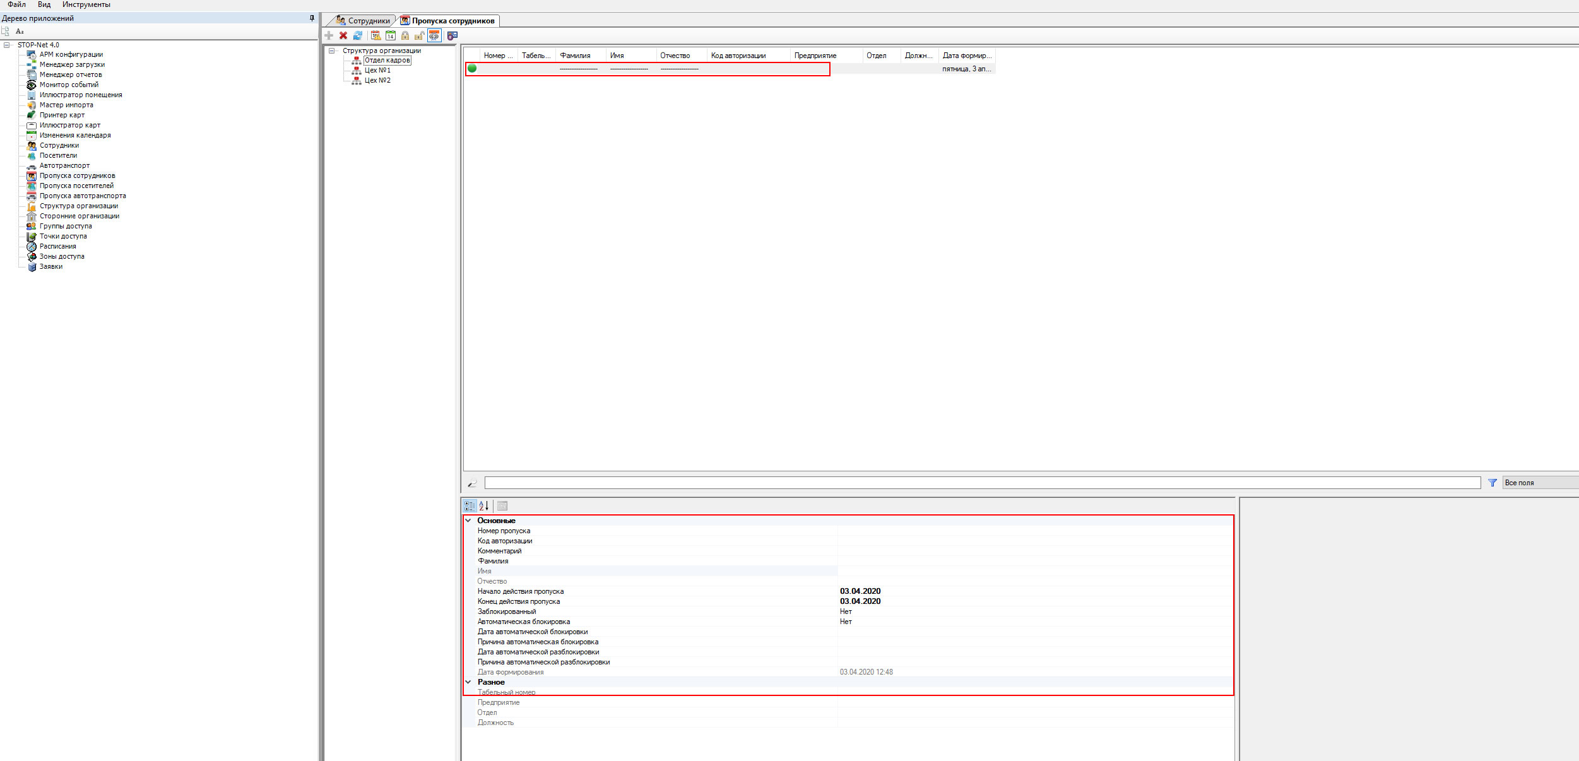This screenshot has height=761, width=1579.
Task: Click the open padlock unblock icon
Action: 419,35
